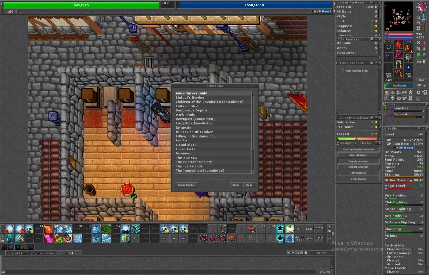Viewport: 429px width, 275px height.
Task: Click the Show button in Quest Log
Action: (x=236, y=185)
